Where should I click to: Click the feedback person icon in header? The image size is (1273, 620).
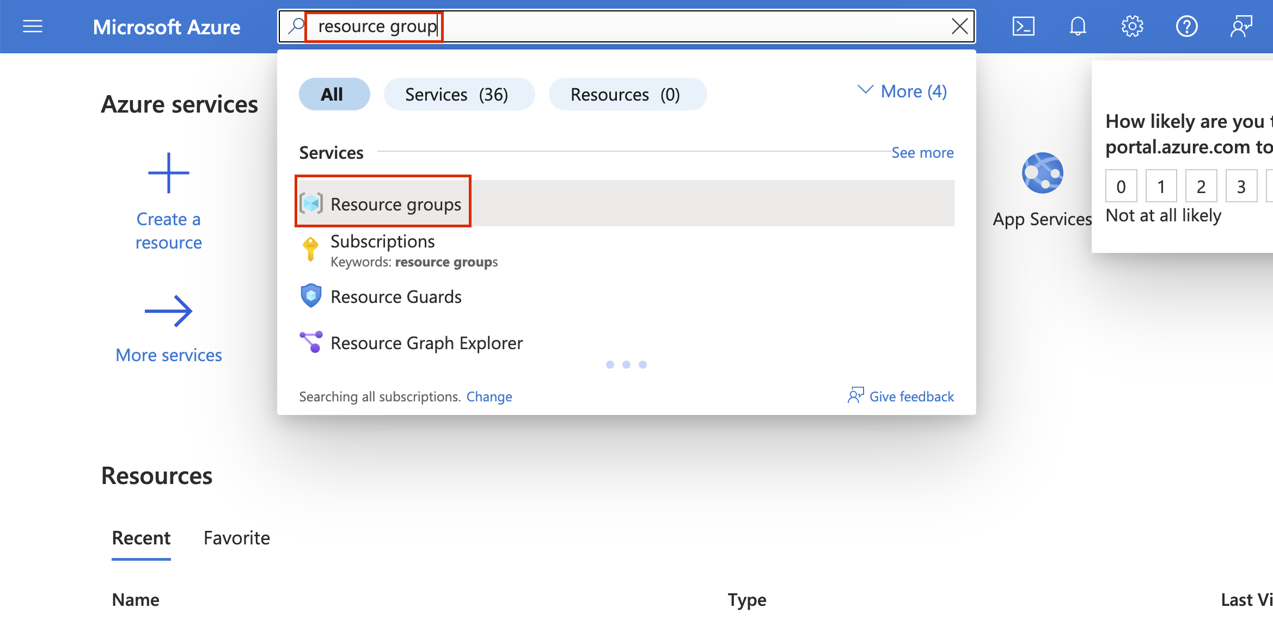click(x=1241, y=26)
